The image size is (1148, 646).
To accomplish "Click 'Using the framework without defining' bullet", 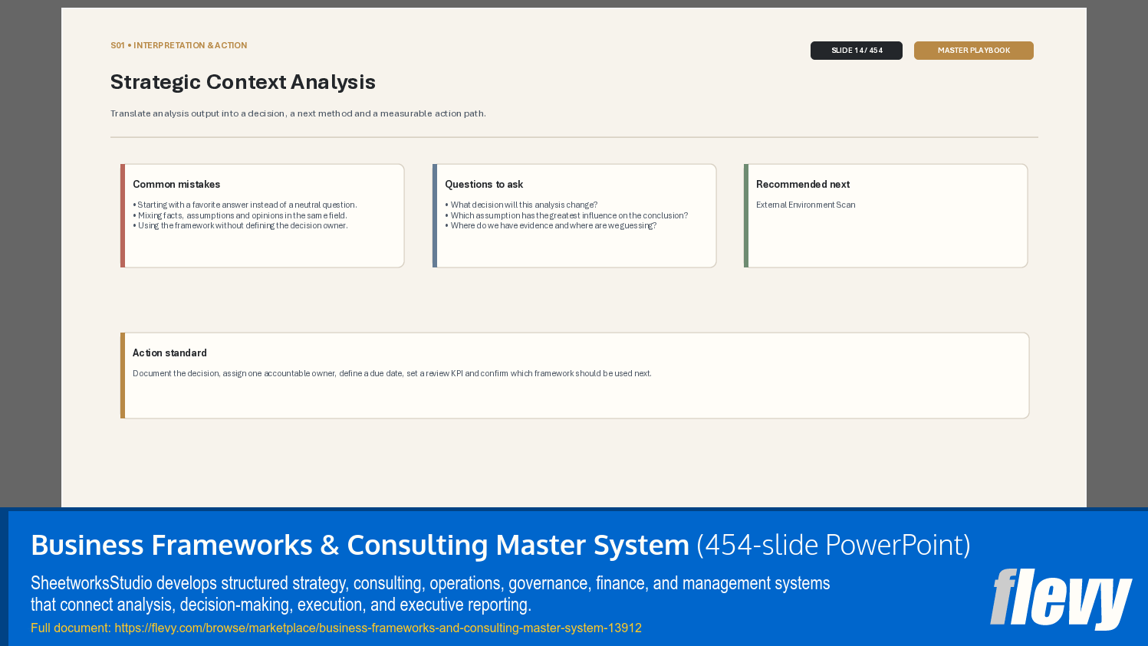I will tap(240, 225).
